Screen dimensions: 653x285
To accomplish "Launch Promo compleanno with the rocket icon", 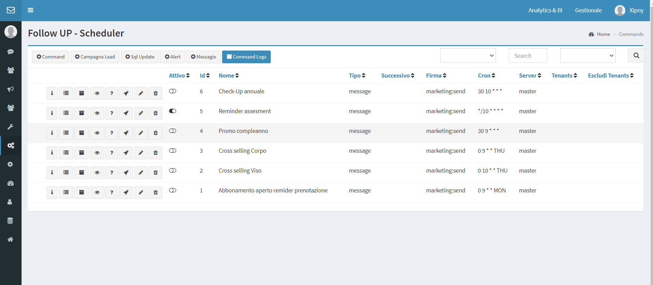I will [x=126, y=133].
